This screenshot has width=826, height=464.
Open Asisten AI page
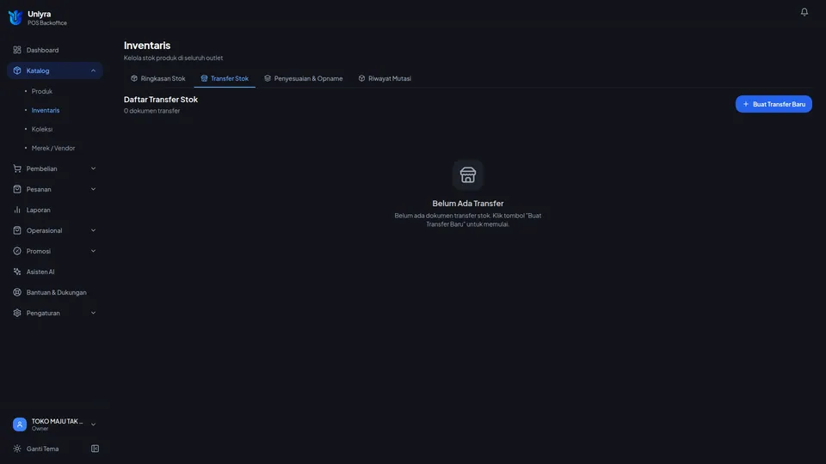tap(55, 272)
